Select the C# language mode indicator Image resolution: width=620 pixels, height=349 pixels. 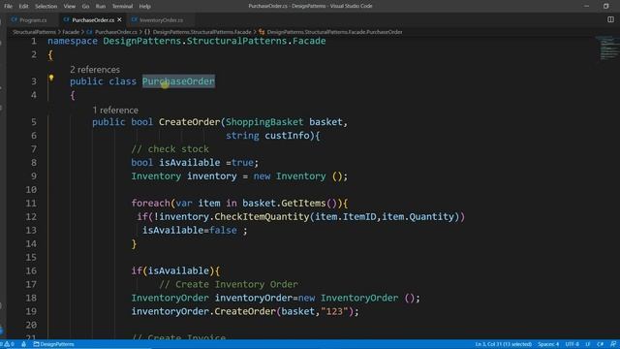click(x=601, y=344)
